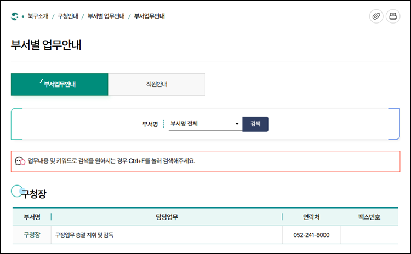Click the 부서명 label beside dropdown
Screen dimensions: 411x254
point(150,124)
